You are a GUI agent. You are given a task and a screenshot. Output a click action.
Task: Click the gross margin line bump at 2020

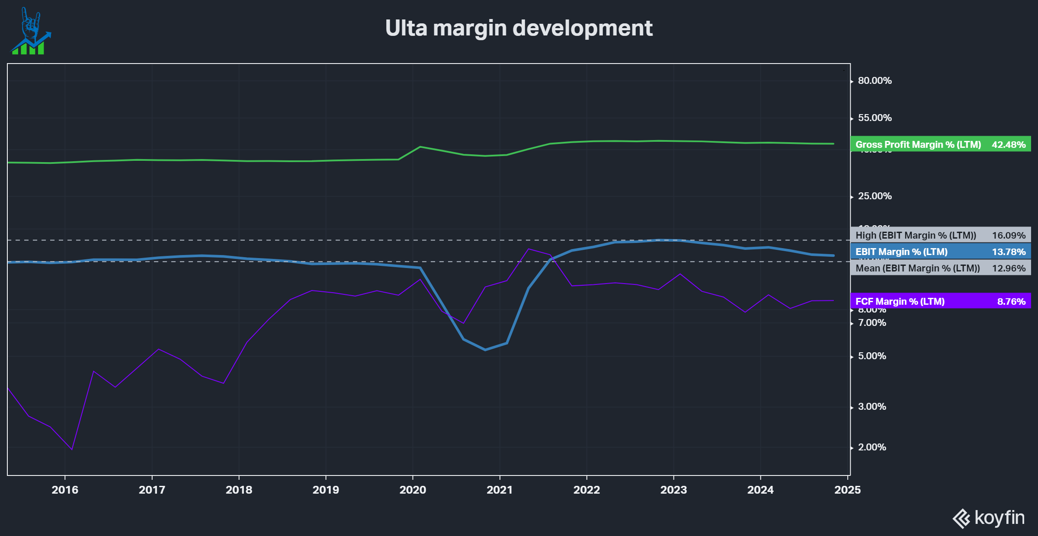click(x=420, y=147)
